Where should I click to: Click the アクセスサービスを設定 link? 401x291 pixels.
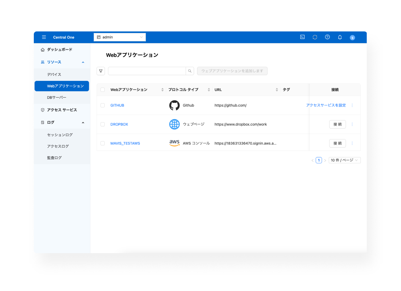[326, 105]
